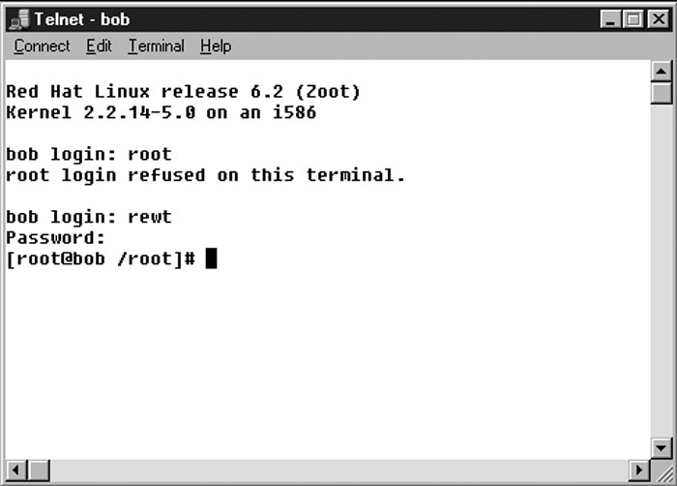Click the empty vertical scrollbar track
This screenshot has width=677, height=486.
coord(661,270)
